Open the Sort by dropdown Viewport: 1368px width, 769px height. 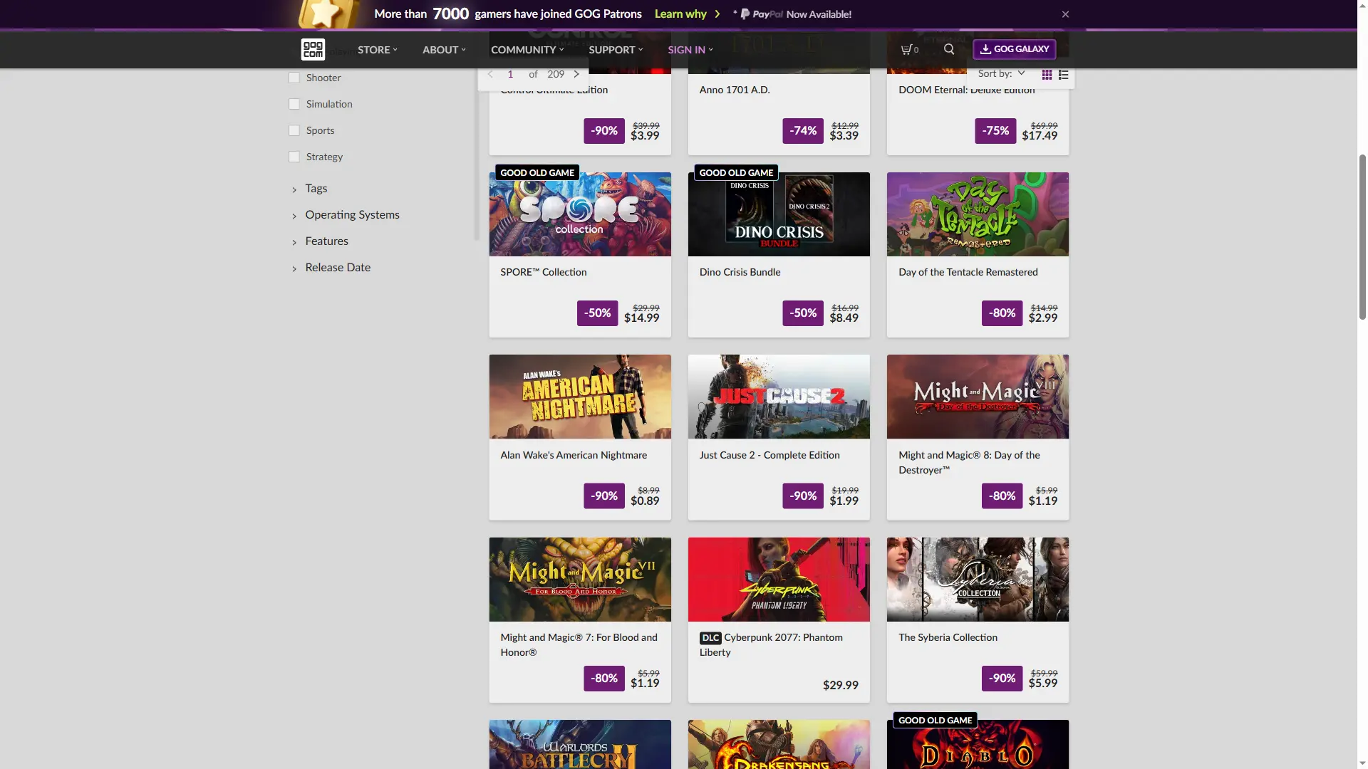(1001, 73)
